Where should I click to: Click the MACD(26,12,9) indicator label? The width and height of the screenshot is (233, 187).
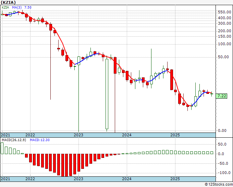[x=14, y=140]
